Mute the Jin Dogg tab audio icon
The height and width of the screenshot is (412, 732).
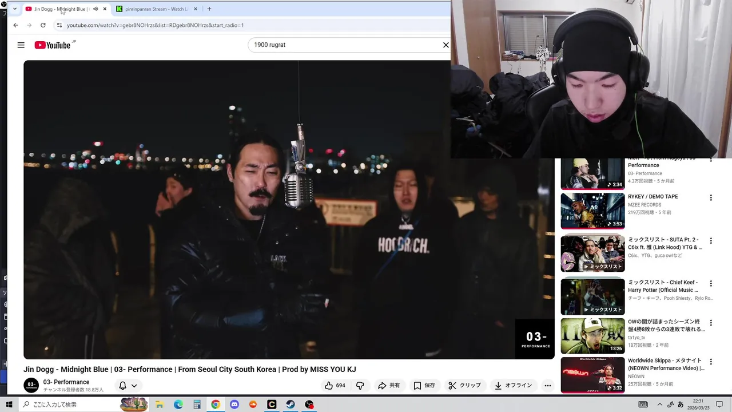tap(96, 9)
